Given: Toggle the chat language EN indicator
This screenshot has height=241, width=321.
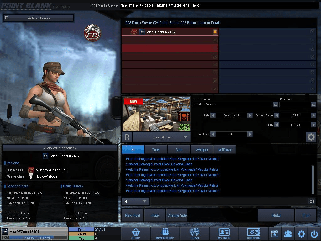Looking at the screenshot, I should [312, 201].
